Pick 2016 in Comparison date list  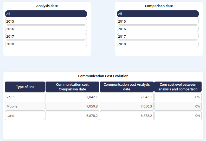pyautogui.click(x=158, y=29)
